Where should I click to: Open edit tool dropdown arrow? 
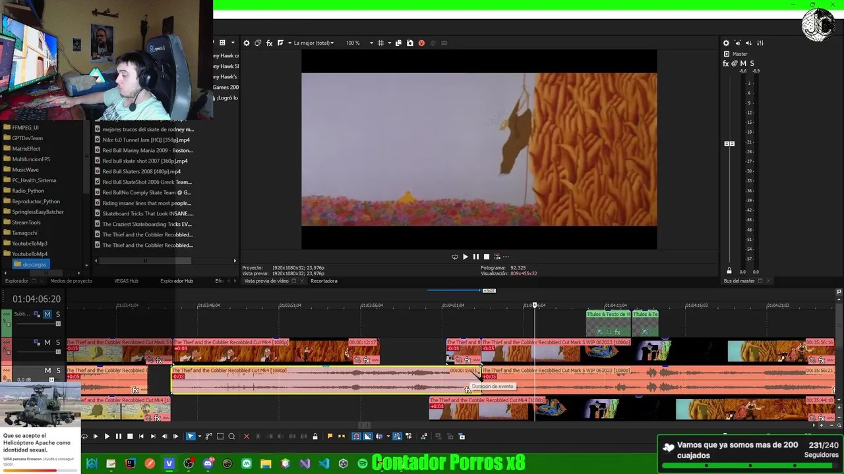pyautogui.click(x=200, y=436)
